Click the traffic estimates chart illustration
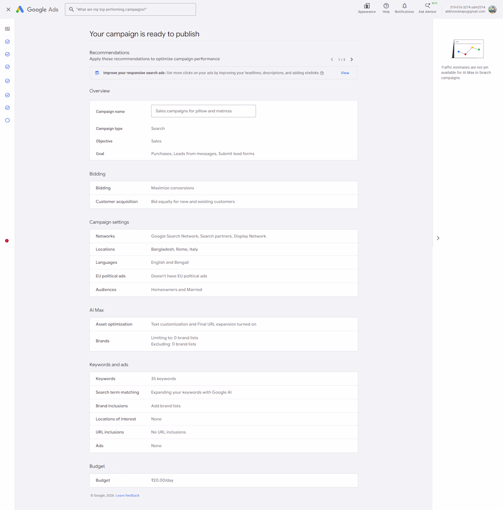 coord(468,49)
